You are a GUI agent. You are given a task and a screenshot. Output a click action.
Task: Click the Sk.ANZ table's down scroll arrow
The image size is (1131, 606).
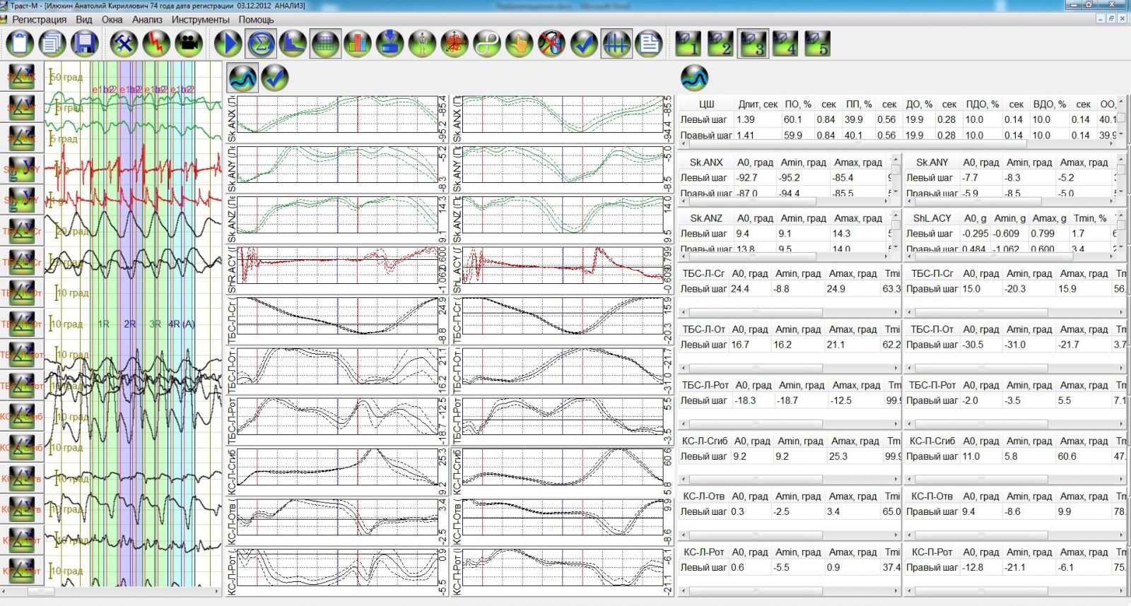tap(896, 248)
